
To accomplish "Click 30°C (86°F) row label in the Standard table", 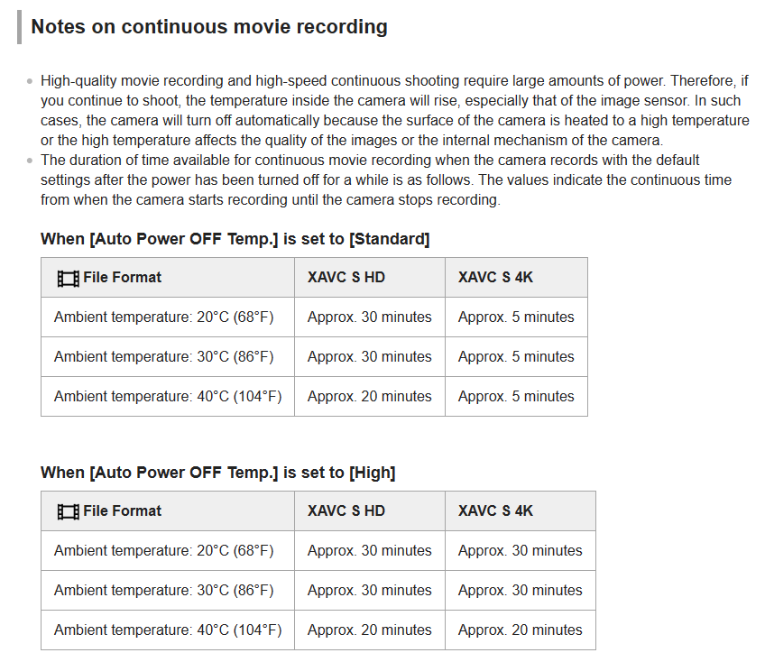I will (164, 356).
